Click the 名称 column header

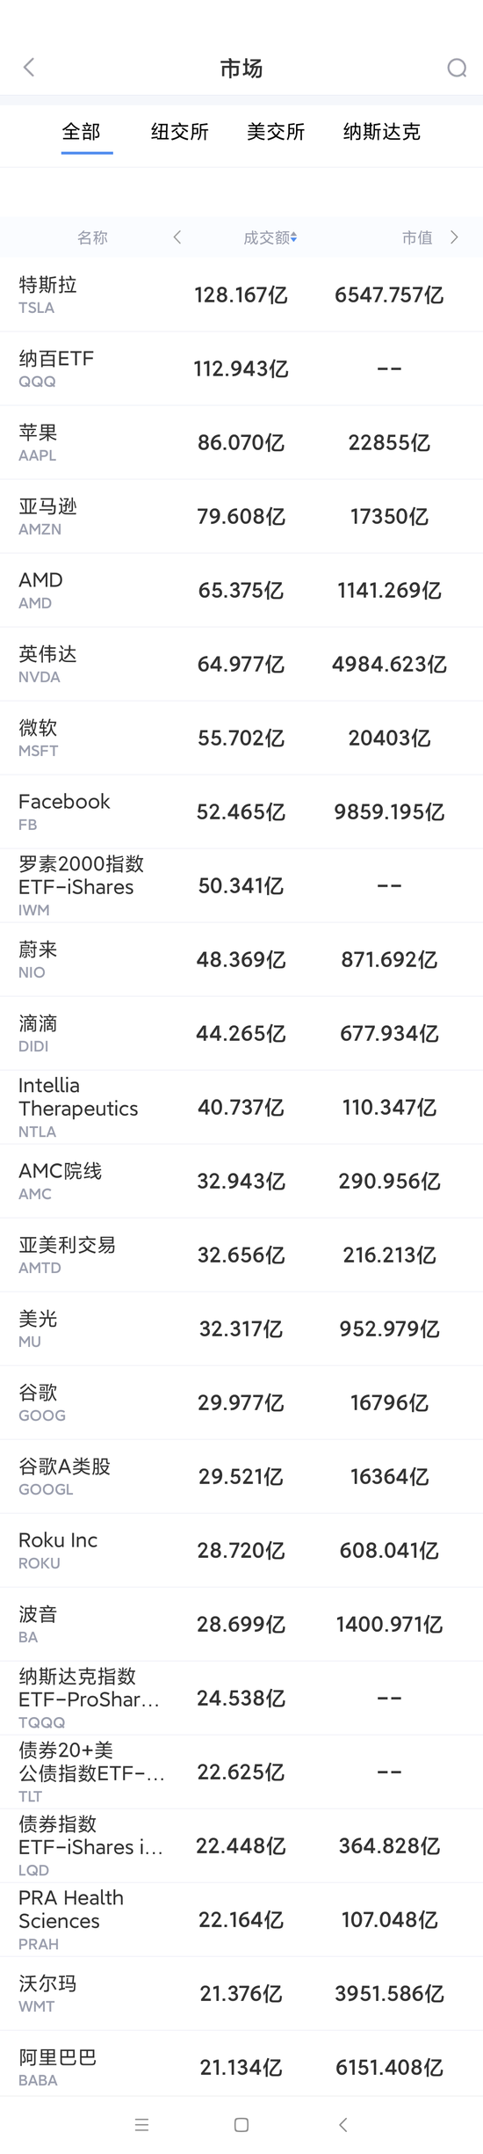click(x=92, y=237)
